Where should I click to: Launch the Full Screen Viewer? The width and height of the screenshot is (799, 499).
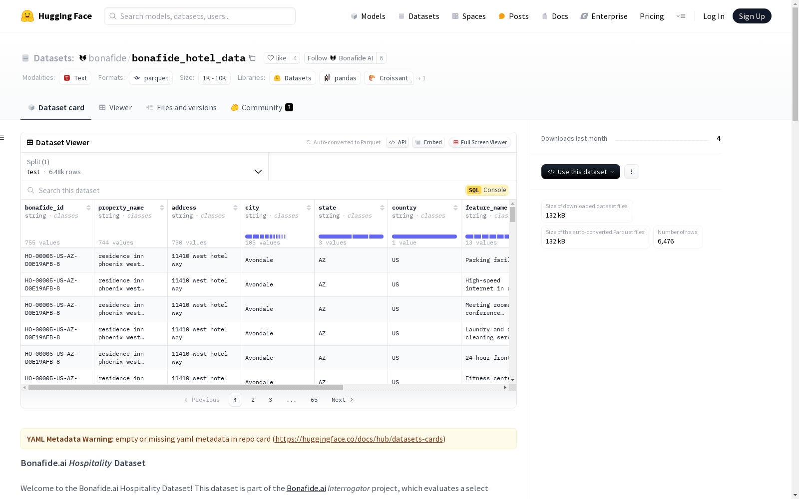click(479, 142)
